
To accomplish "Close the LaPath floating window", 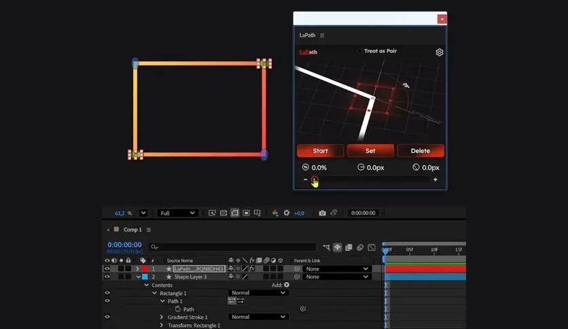I will [x=442, y=19].
